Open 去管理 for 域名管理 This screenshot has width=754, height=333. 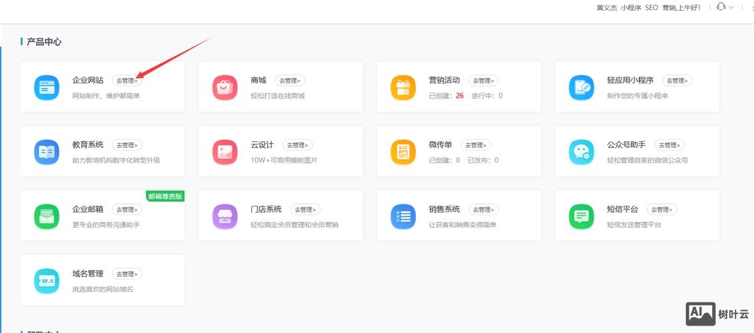pyautogui.click(x=127, y=274)
